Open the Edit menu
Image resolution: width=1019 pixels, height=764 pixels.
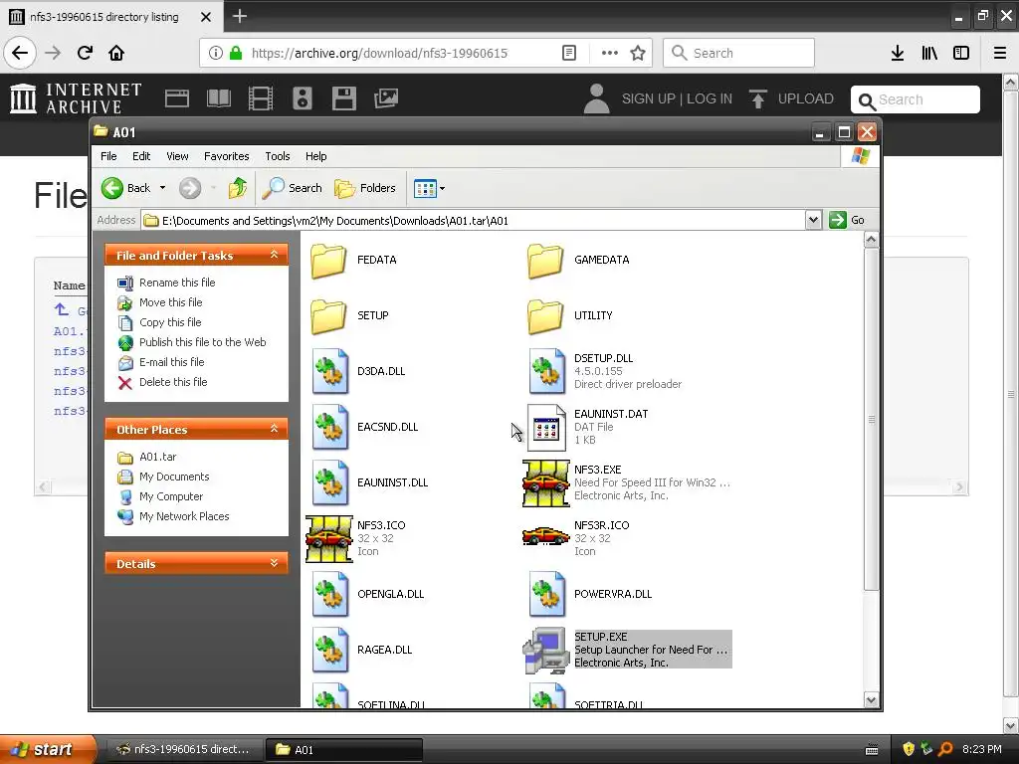141,156
